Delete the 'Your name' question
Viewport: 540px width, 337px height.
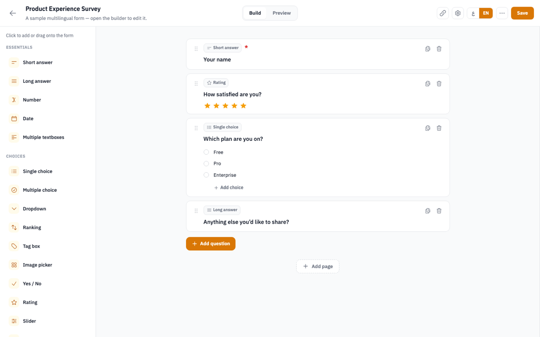coord(439,49)
